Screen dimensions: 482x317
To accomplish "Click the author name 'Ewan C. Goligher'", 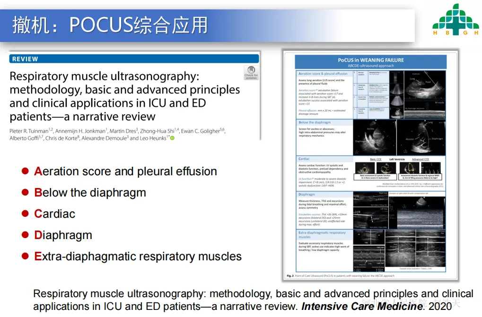I will point(201,131).
